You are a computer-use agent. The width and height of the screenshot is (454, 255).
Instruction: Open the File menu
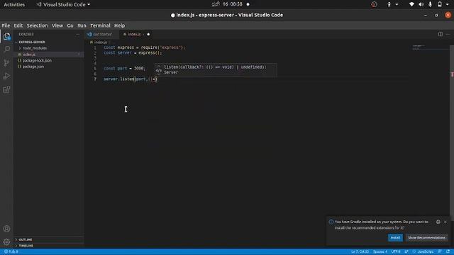[x=6, y=25]
